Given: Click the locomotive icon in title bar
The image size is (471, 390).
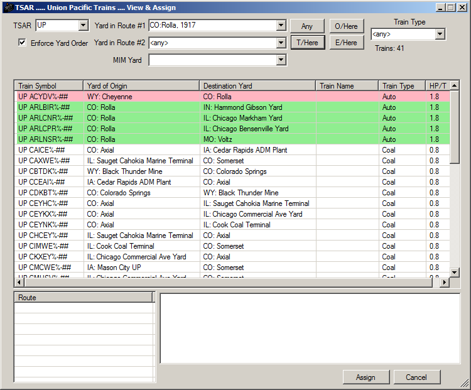Looking at the screenshot, I should pyautogui.click(x=9, y=8).
